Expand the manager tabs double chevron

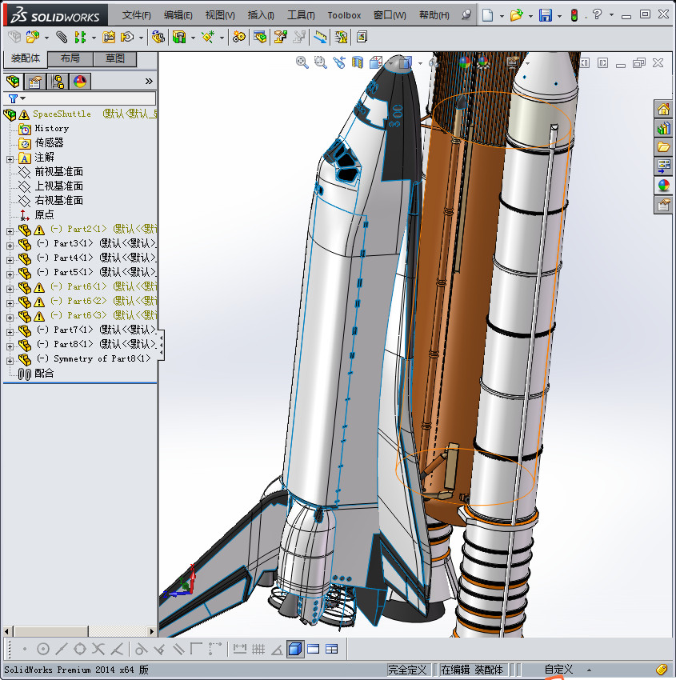coord(149,81)
